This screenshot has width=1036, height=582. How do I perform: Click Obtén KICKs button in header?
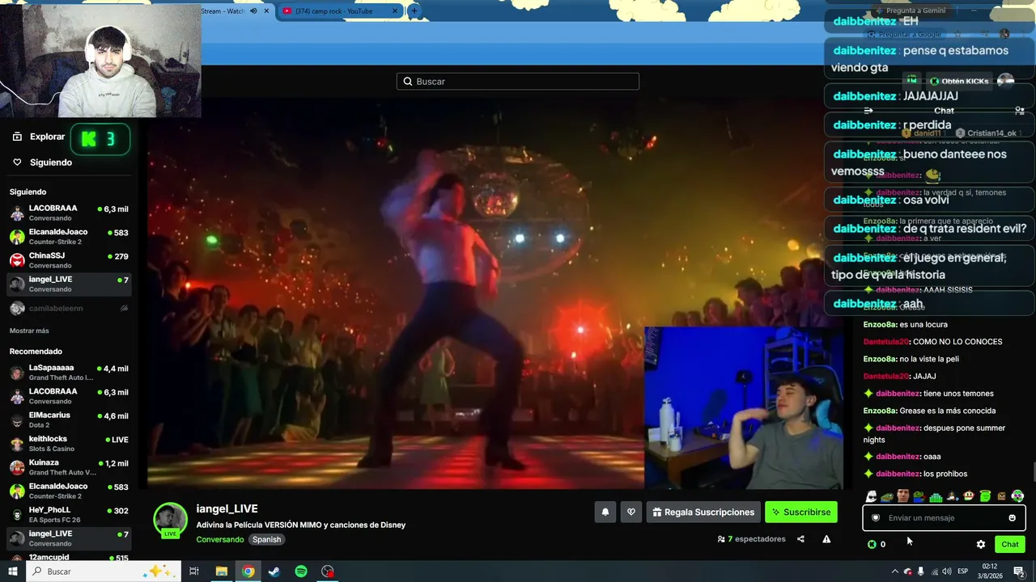959,81
